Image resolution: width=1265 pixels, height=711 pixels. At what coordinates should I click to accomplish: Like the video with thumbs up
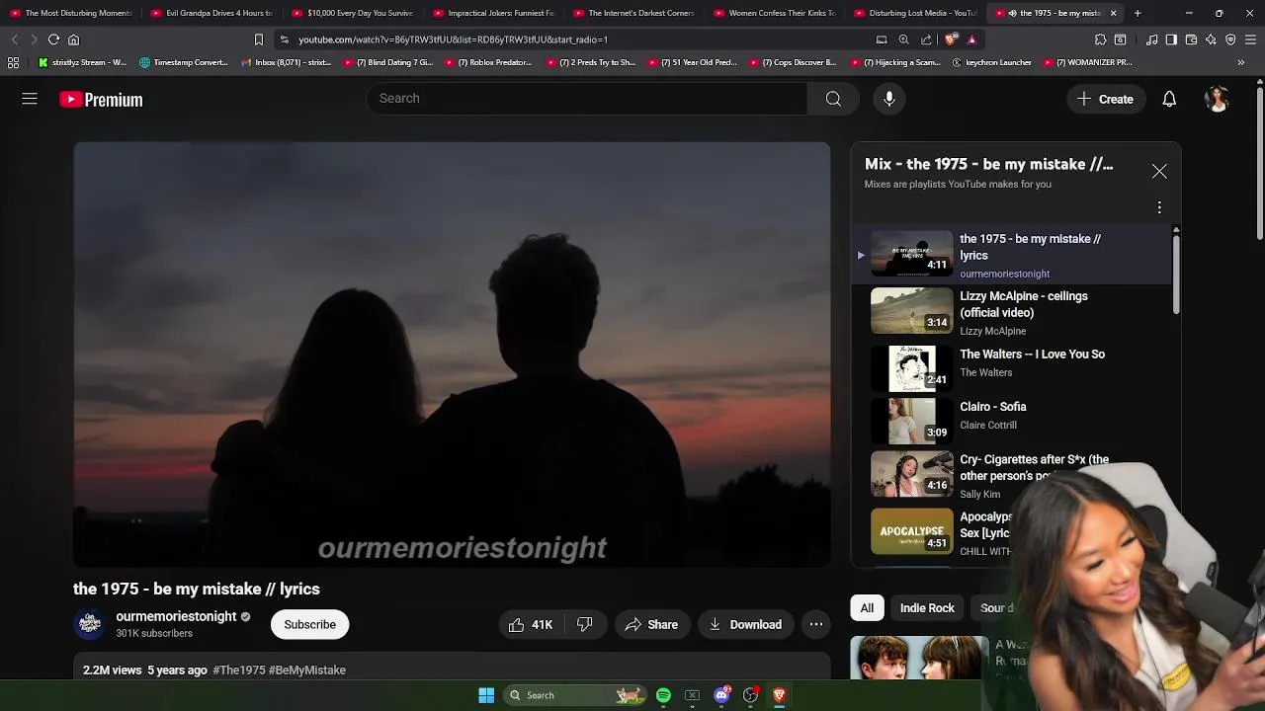pyautogui.click(x=531, y=624)
